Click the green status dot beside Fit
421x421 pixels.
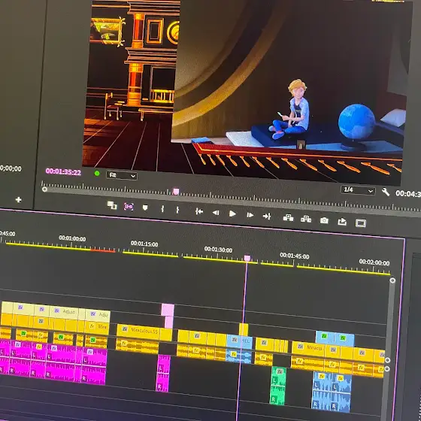pyautogui.click(x=97, y=174)
